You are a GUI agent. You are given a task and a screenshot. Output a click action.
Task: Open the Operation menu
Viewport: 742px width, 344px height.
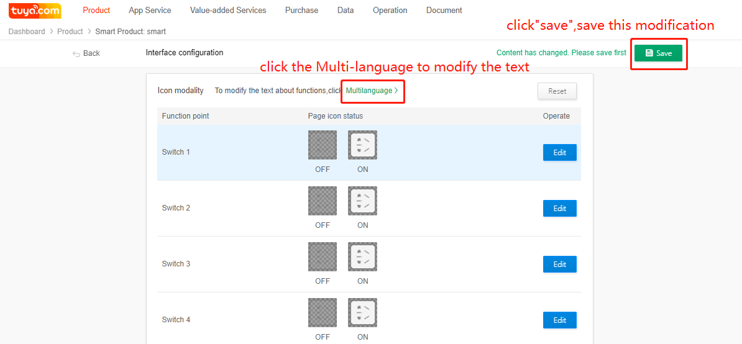pyautogui.click(x=390, y=11)
